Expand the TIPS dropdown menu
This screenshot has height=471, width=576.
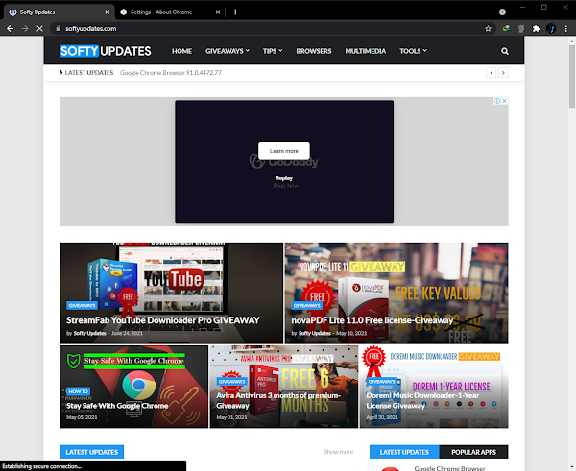tap(273, 51)
